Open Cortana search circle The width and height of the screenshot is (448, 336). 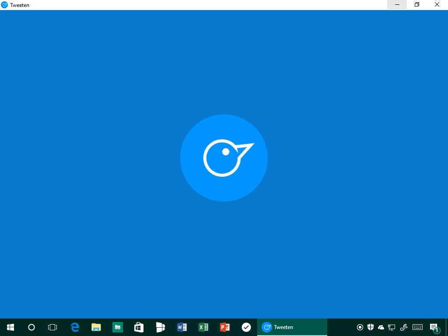tap(31, 327)
